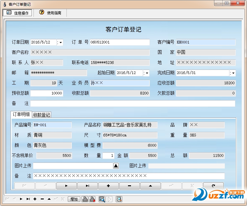This screenshot has width=247, height=206.
Task: Click up-arrow edit icon in bottom toolbar
Action: click(49, 199)
